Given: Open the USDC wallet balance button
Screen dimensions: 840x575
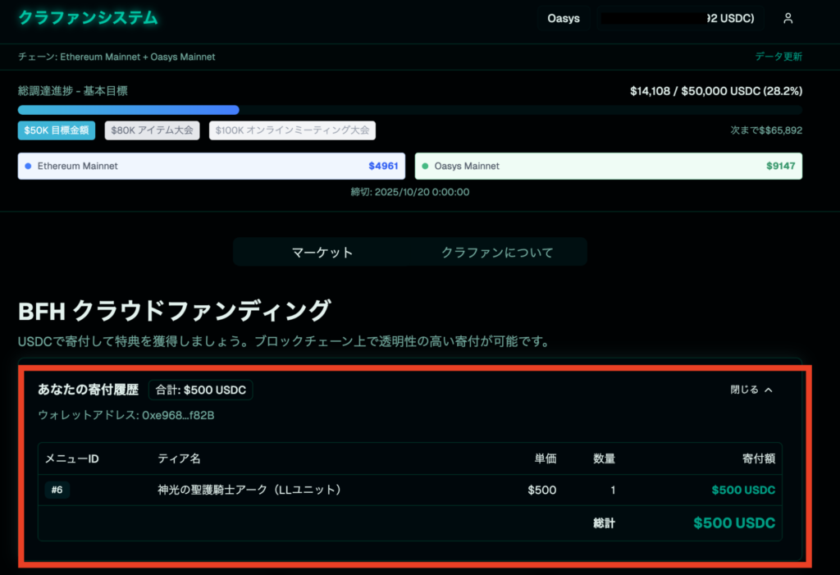Looking at the screenshot, I should click(682, 18).
